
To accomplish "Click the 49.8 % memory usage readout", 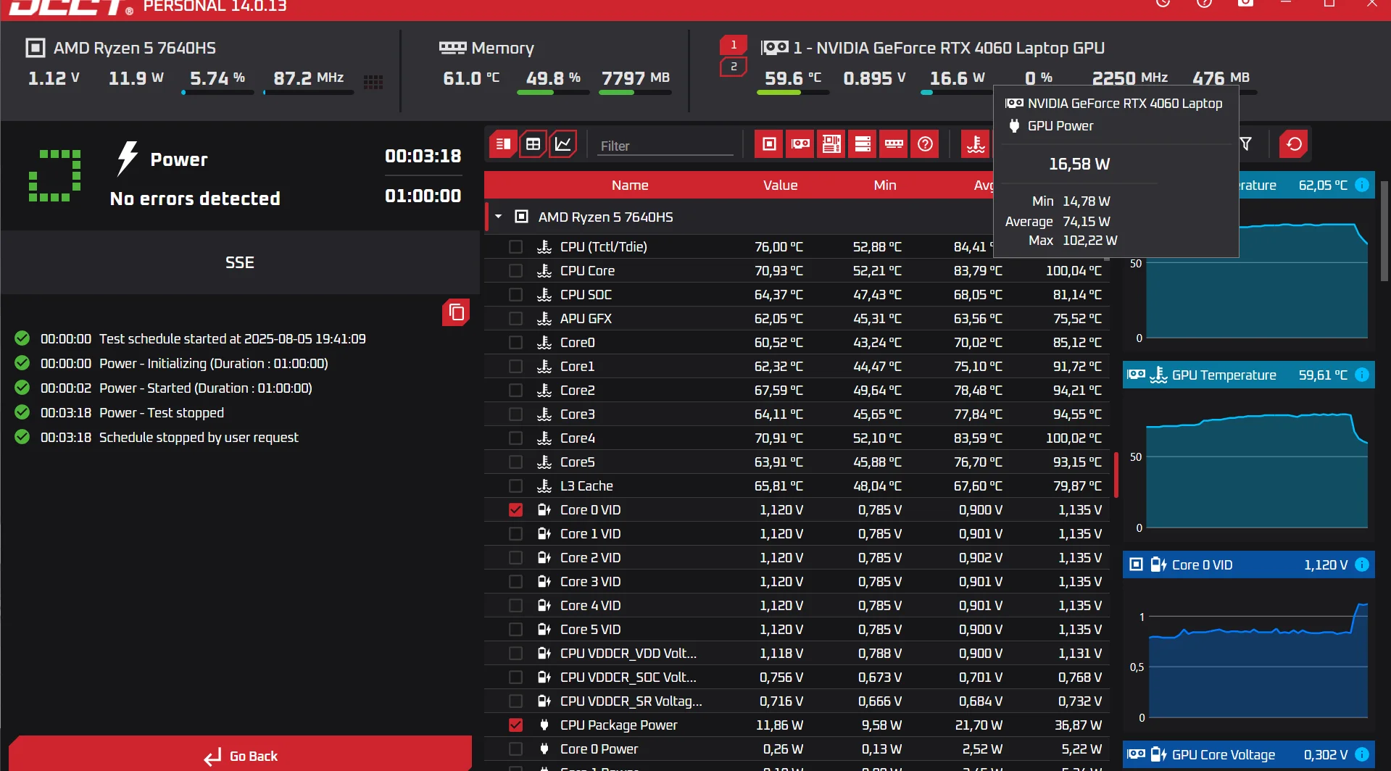I will tap(553, 78).
